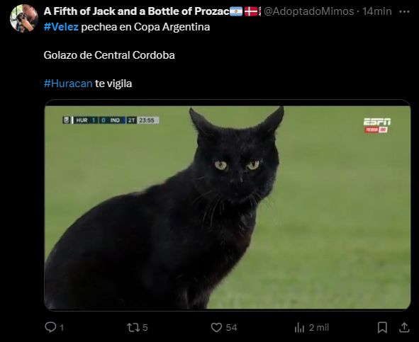Click the ESPN logo in image
The height and width of the screenshot is (342, 419).
coord(376,125)
